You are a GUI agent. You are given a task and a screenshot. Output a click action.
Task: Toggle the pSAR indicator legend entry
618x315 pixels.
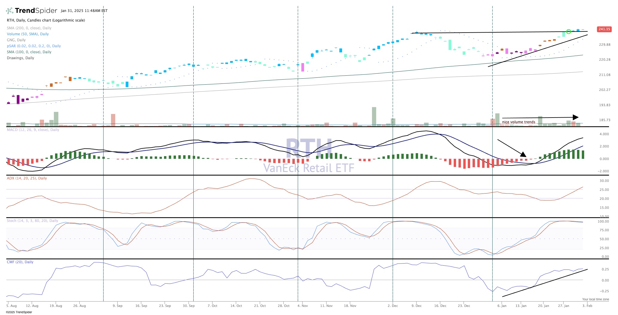(x=34, y=46)
